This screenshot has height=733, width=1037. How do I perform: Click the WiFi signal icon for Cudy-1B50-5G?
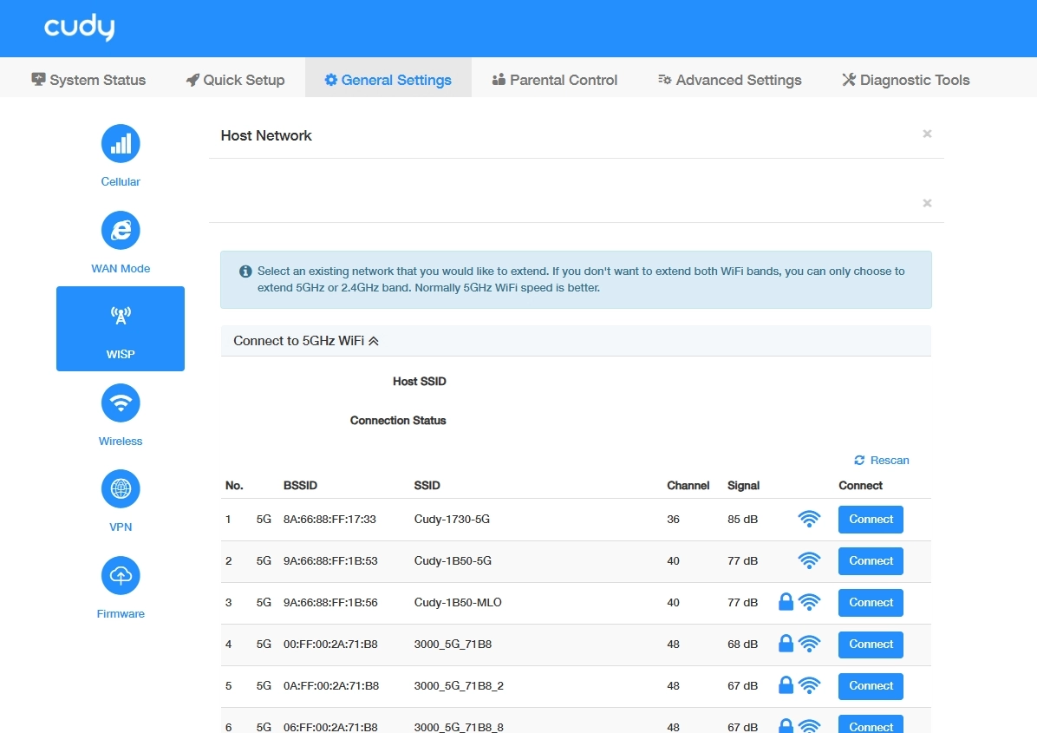coord(809,561)
